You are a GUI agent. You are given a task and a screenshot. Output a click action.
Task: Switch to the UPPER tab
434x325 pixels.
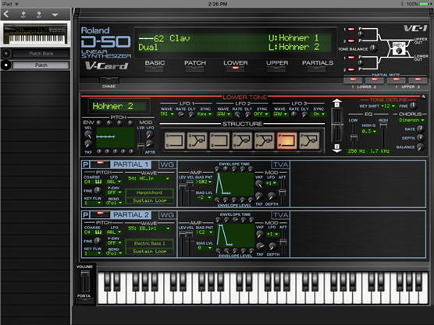click(276, 69)
